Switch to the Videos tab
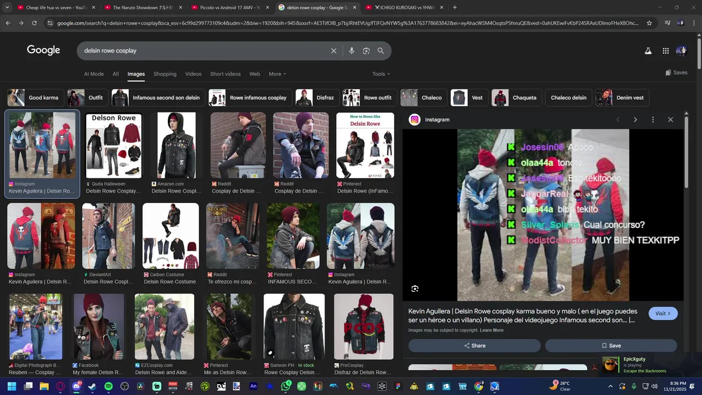 point(193,74)
